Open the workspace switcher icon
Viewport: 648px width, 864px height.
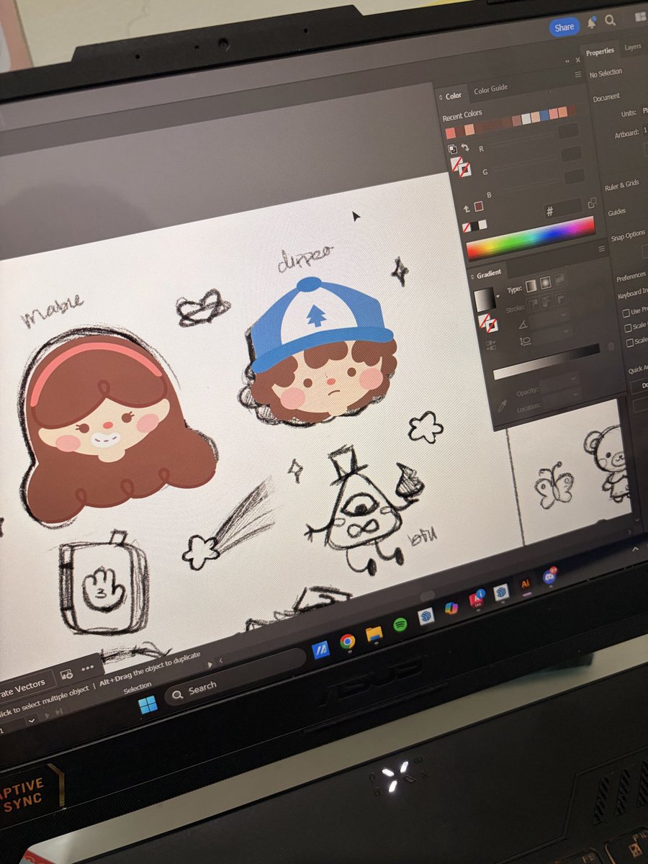tap(640, 17)
